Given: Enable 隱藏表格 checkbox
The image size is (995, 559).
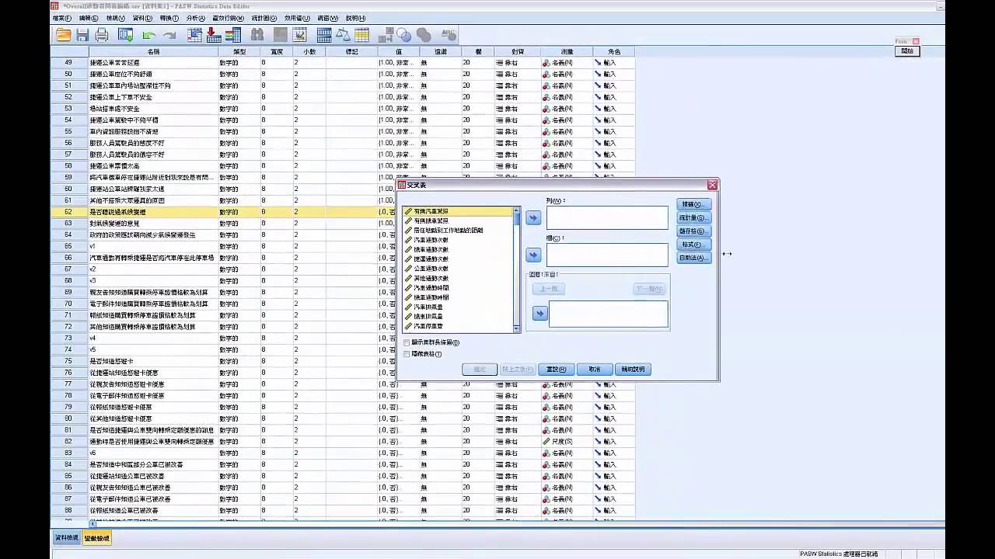Looking at the screenshot, I should click(x=407, y=354).
